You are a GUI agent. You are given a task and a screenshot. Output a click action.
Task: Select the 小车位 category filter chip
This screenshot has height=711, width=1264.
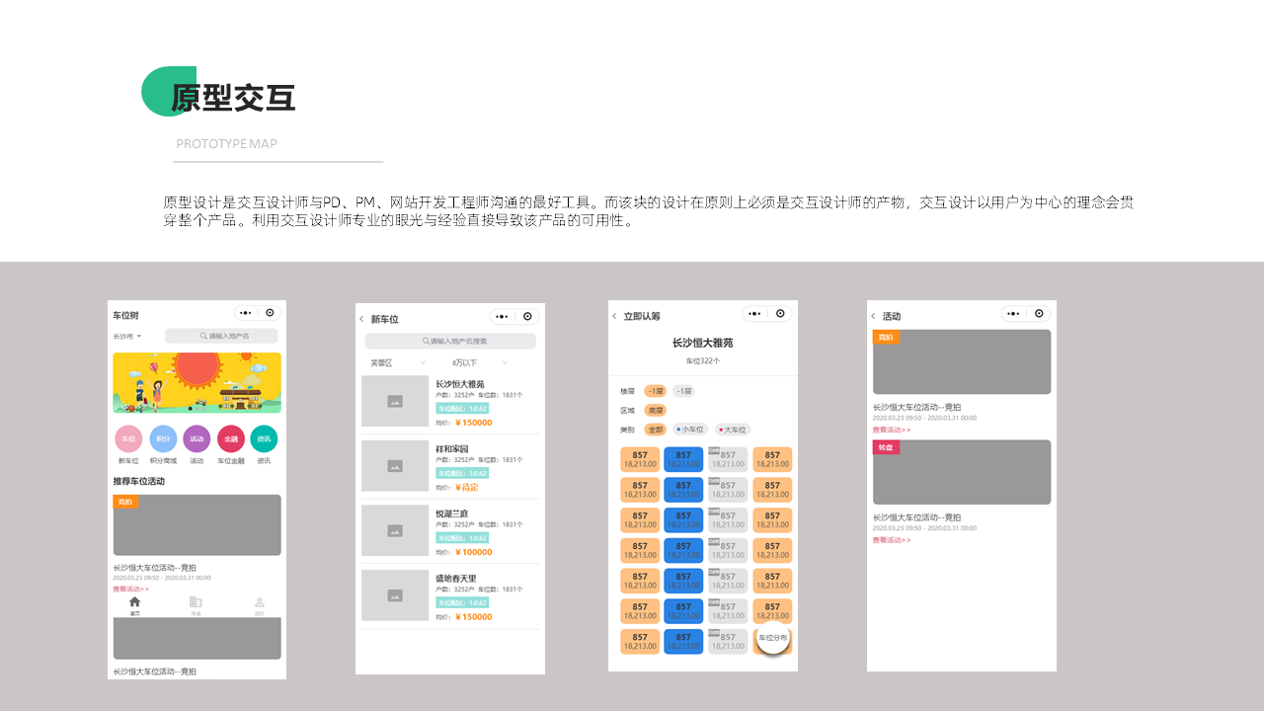point(690,430)
